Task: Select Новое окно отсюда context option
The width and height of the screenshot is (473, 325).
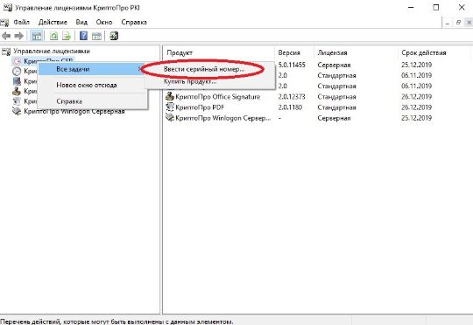Action: [87, 85]
